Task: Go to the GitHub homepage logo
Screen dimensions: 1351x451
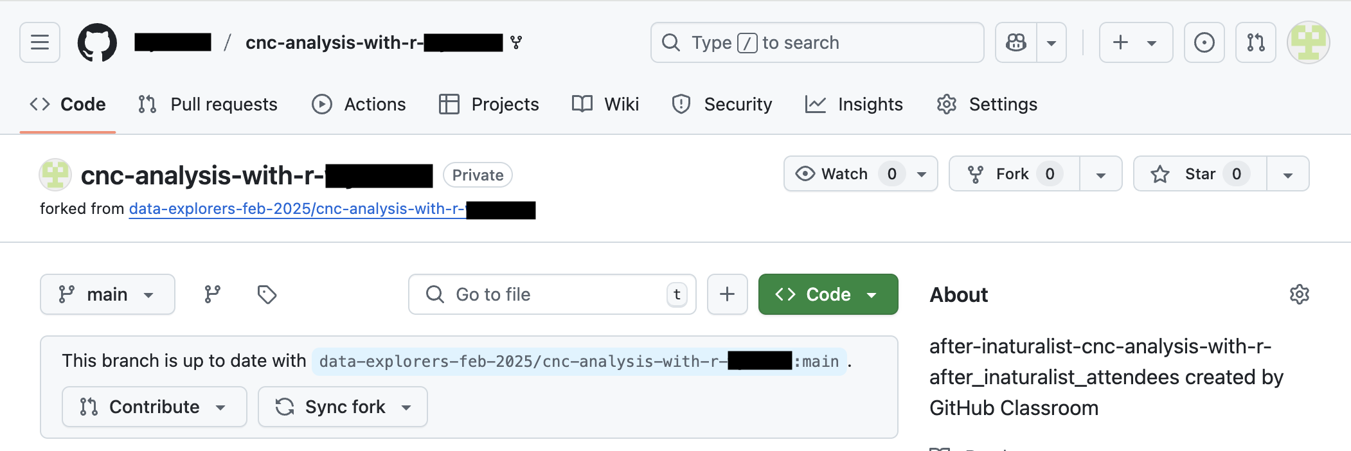Action: click(97, 42)
